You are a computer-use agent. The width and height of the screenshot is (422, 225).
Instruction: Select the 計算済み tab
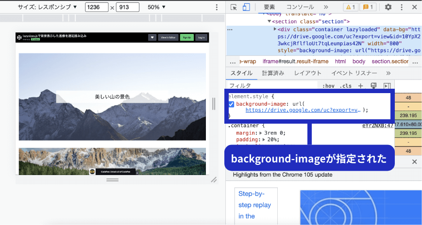[x=273, y=73]
